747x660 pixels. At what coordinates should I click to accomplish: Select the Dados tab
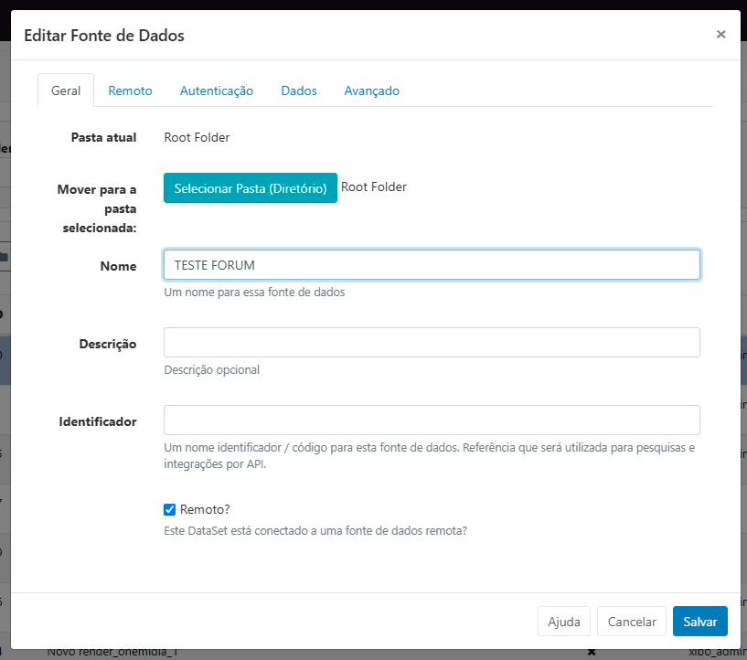coord(298,90)
